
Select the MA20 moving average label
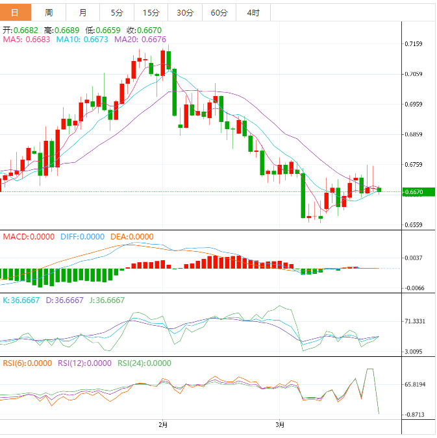[140, 40]
